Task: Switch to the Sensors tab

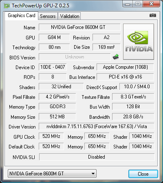Action: [x=48, y=16]
